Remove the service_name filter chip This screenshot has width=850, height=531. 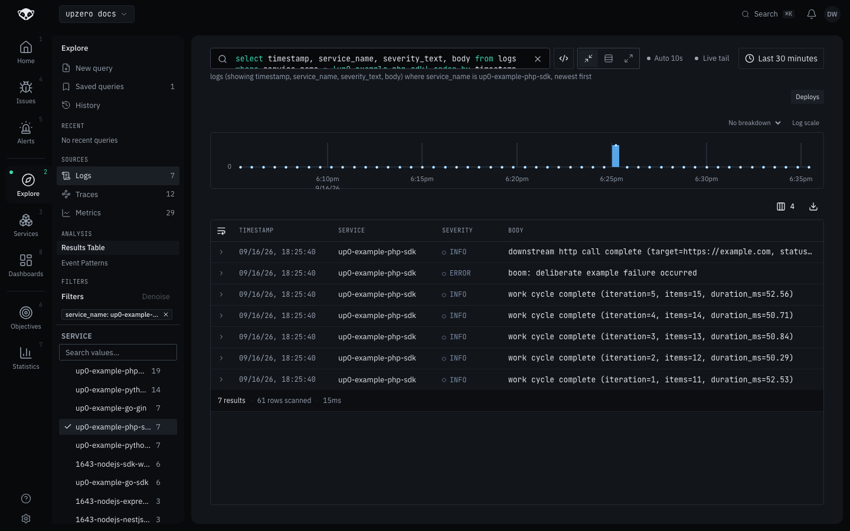pos(166,314)
